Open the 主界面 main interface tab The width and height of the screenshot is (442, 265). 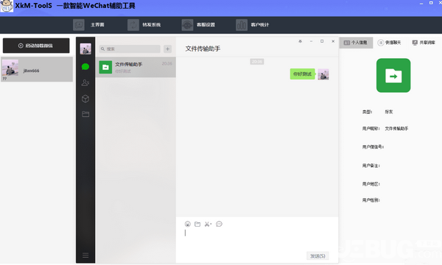click(x=88, y=25)
